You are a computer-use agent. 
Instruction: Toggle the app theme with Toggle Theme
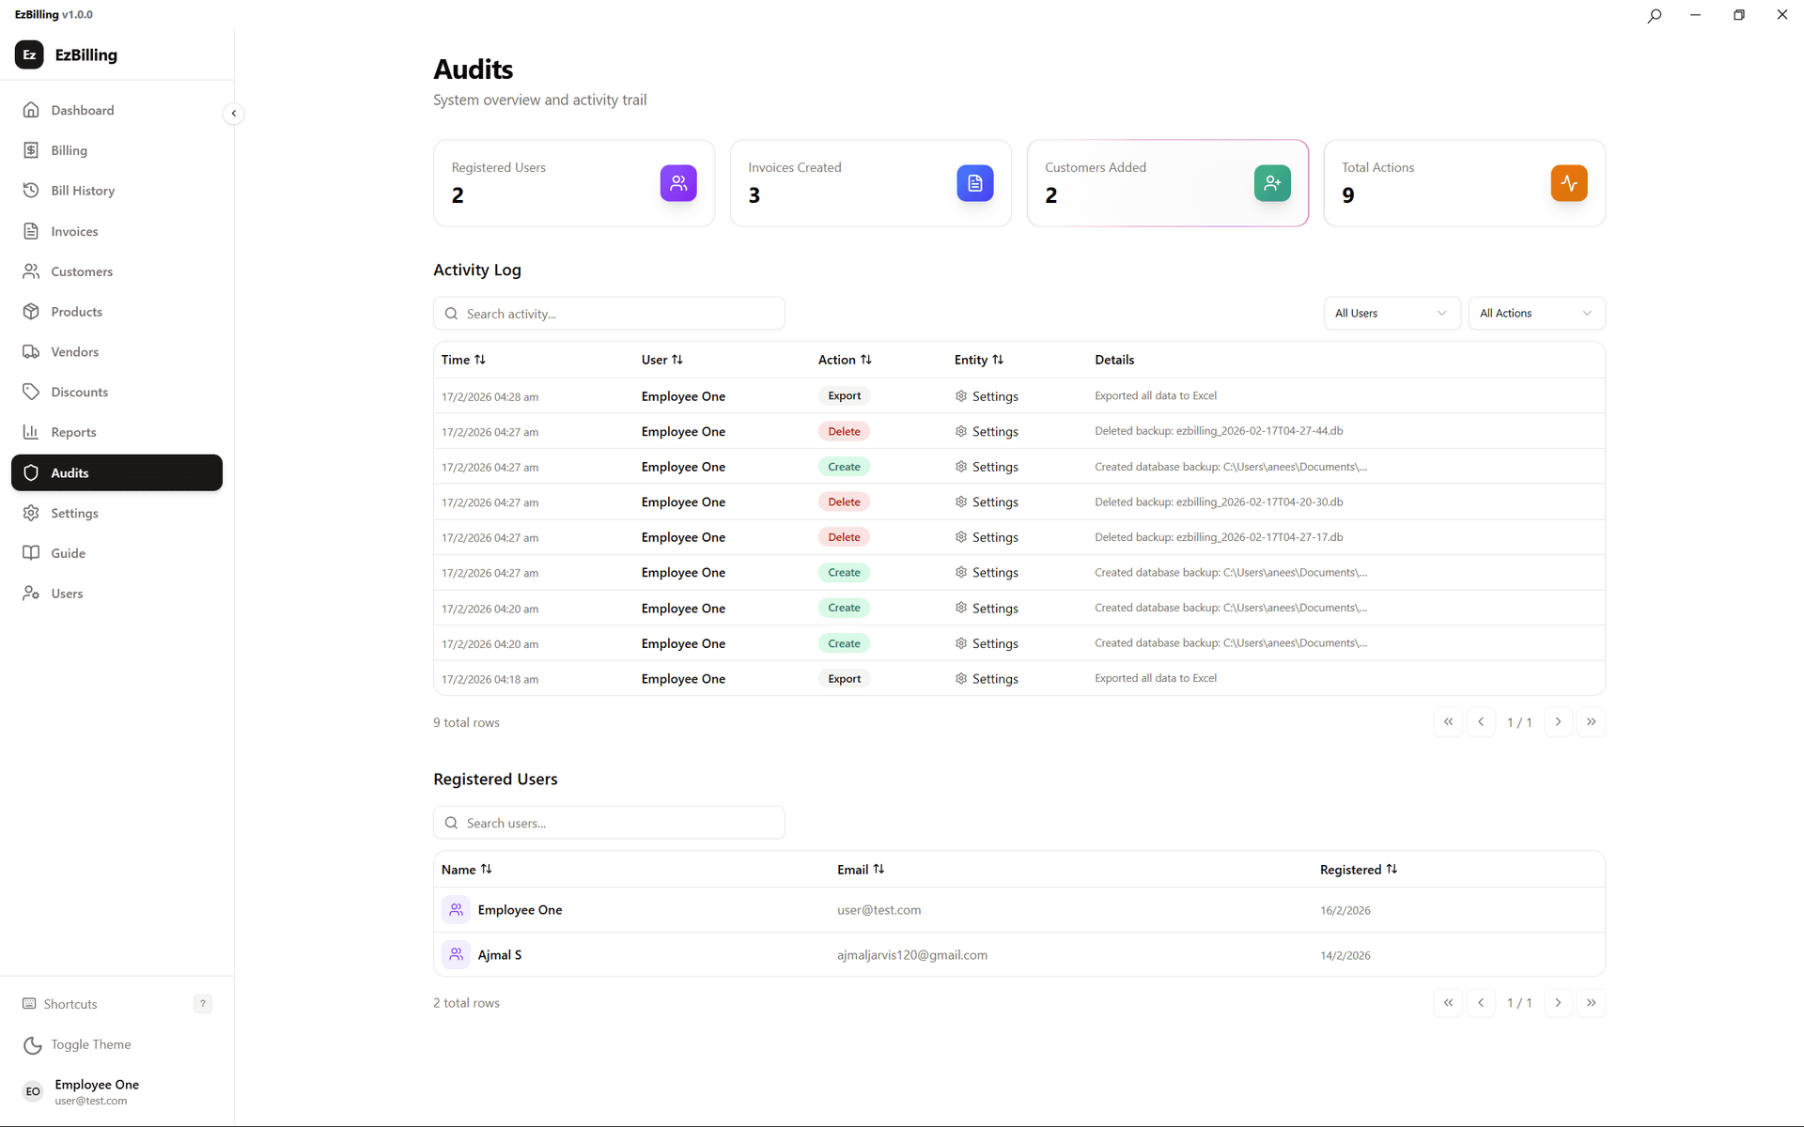[x=90, y=1044]
